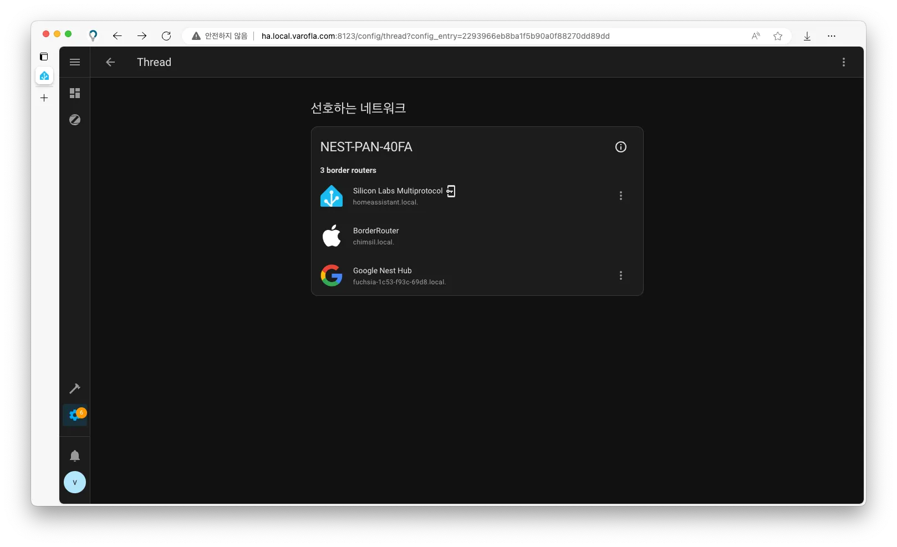Toggle the browser tab panel icon

pyautogui.click(x=44, y=57)
